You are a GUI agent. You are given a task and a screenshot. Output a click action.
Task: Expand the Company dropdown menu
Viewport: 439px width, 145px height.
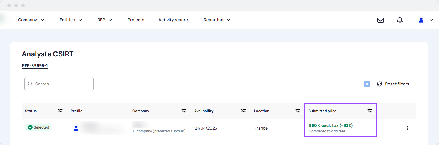coord(31,20)
